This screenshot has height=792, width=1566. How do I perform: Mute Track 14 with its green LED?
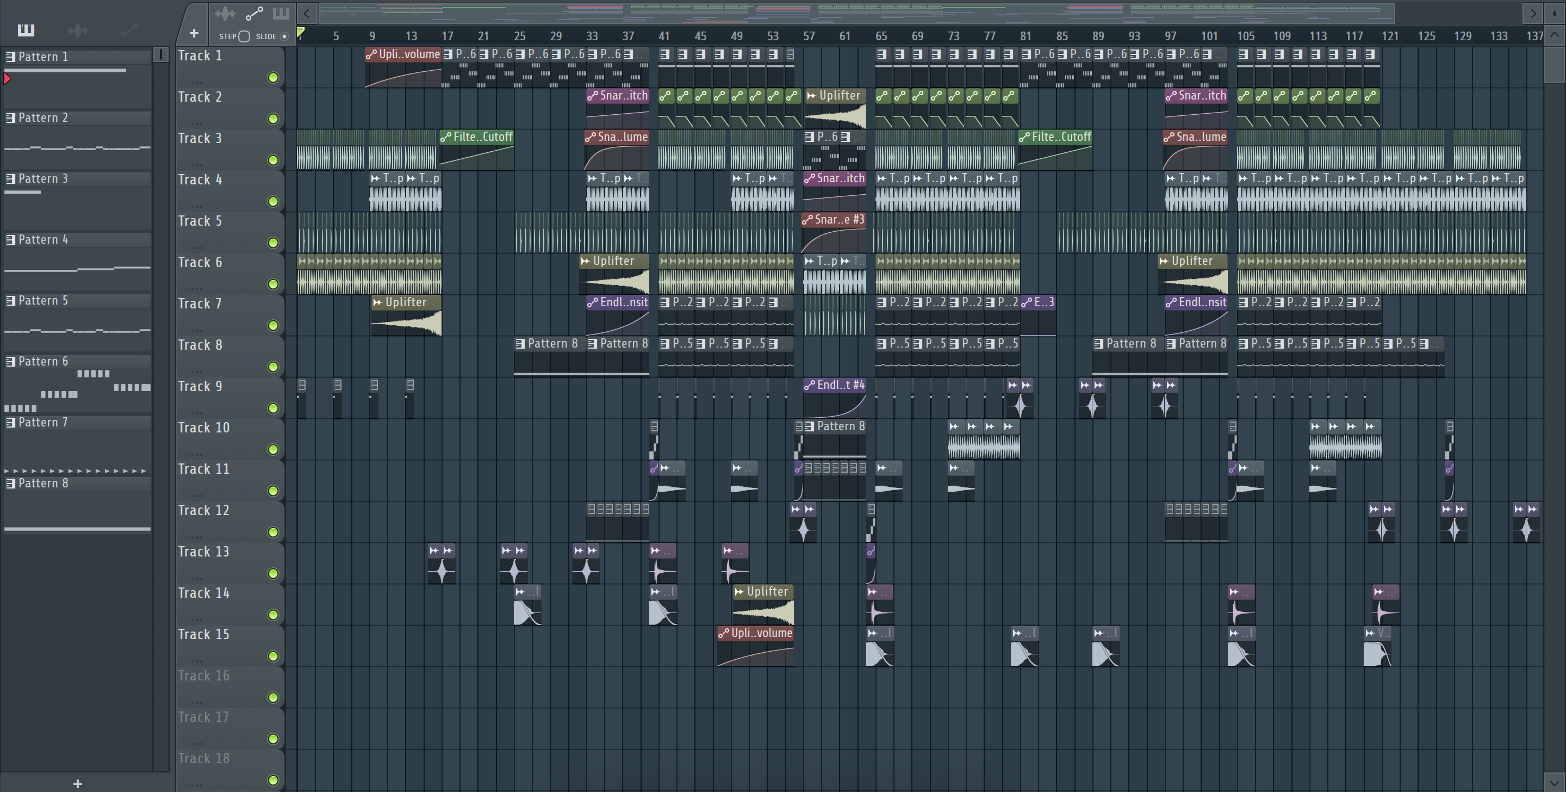[274, 616]
